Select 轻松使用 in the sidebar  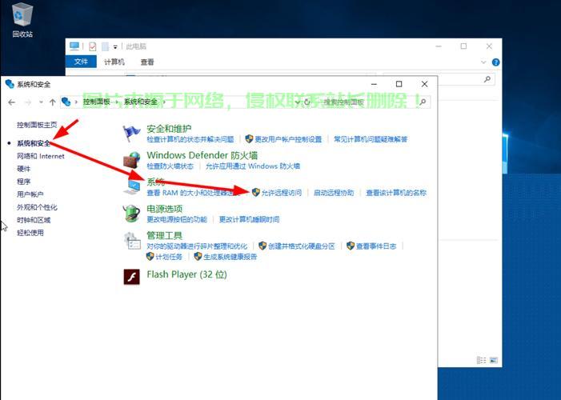pyautogui.click(x=30, y=233)
